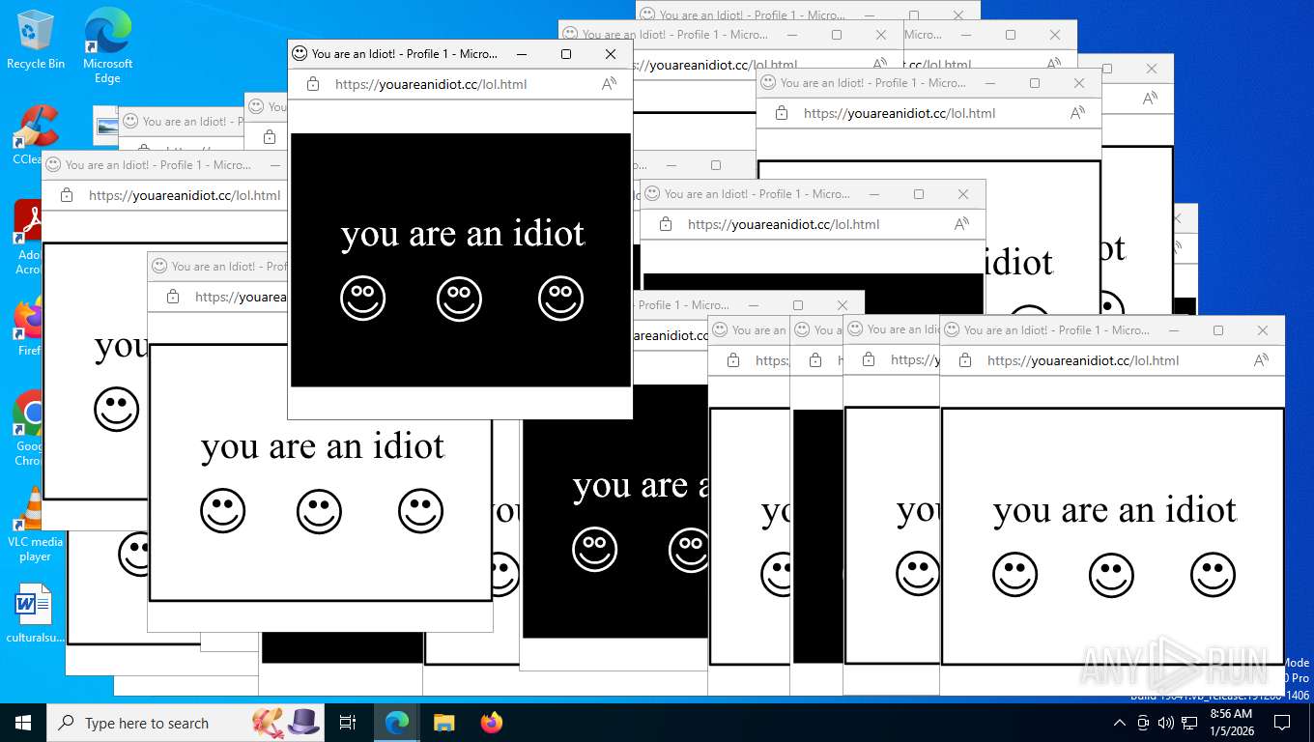Click lock icon in bottom-right front white window
This screenshot has height=742, width=1314.
[x=965, y=360]
